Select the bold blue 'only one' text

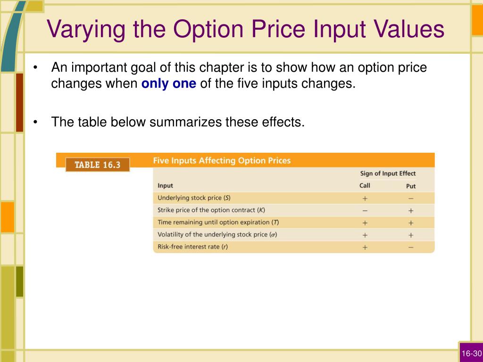tap(168, 83)
